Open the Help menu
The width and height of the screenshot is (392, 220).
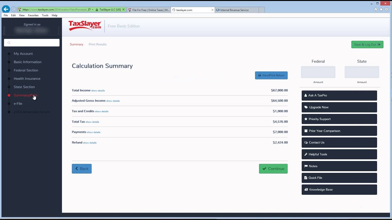click(x=55, y=15)
